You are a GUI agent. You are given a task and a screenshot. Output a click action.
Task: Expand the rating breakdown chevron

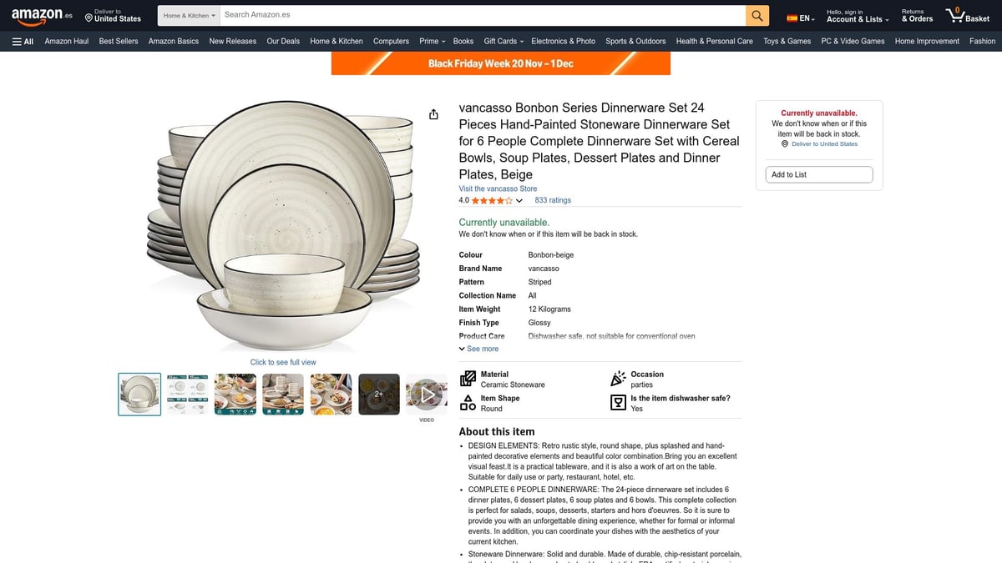tap(519, 201)
